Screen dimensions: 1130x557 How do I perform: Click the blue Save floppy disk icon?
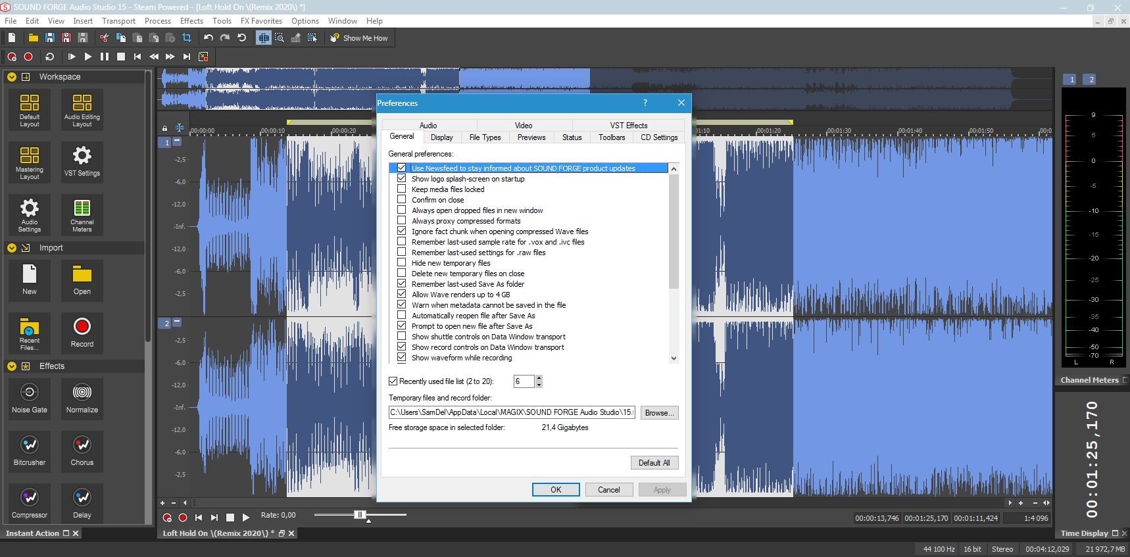coord(49,38)
